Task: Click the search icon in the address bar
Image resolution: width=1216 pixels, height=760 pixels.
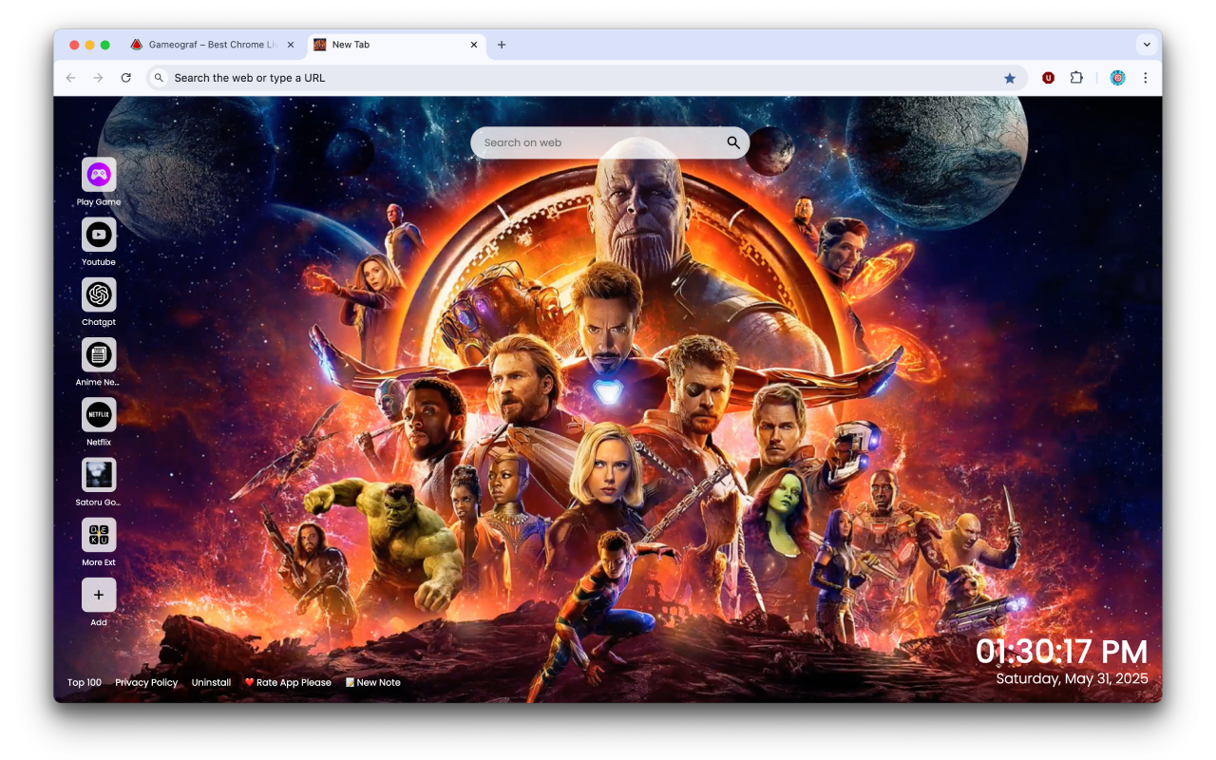Action: [160, 78]
